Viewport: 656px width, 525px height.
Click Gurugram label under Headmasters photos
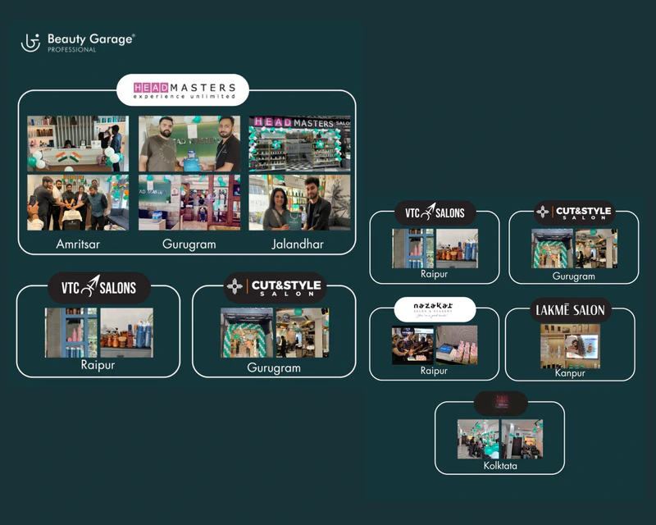(x=189, y=244)
